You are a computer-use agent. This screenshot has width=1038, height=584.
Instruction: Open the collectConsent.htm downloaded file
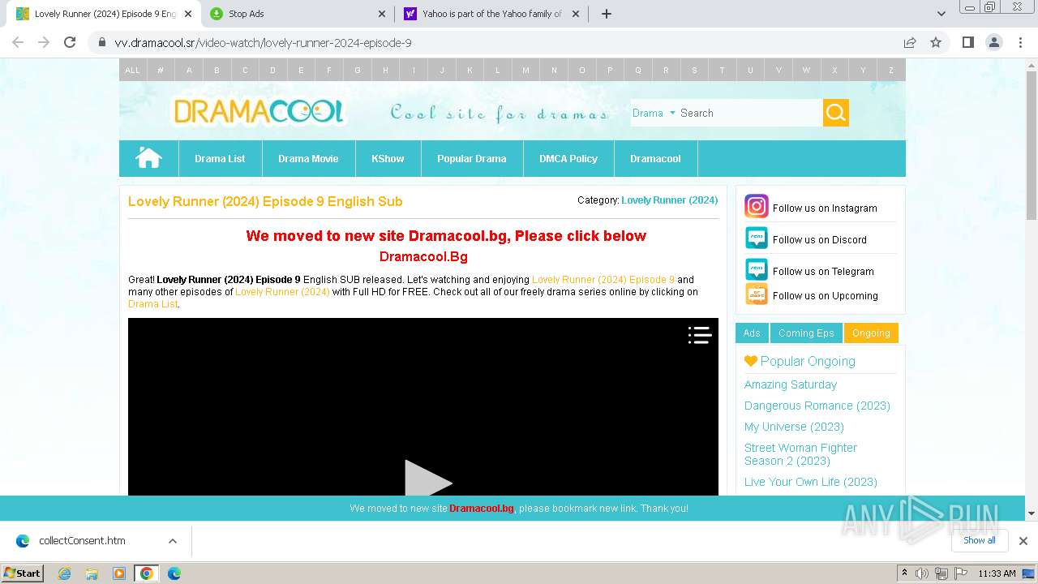[x=82, y=540]
